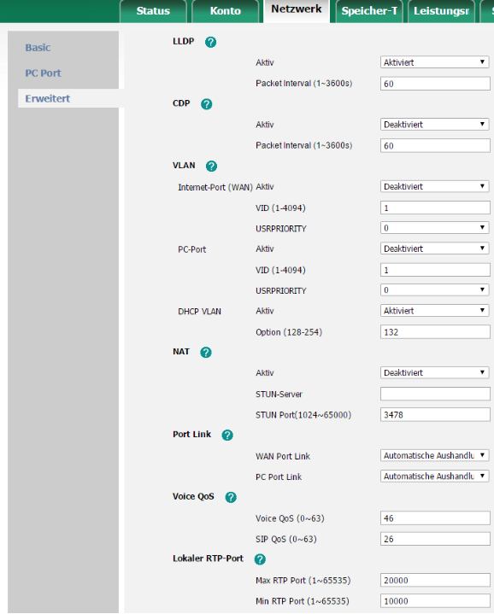Viewport: 494px width, 614px height.
Task: Expand the LLDP Aktiv dropdown
Action: point(434,62)
